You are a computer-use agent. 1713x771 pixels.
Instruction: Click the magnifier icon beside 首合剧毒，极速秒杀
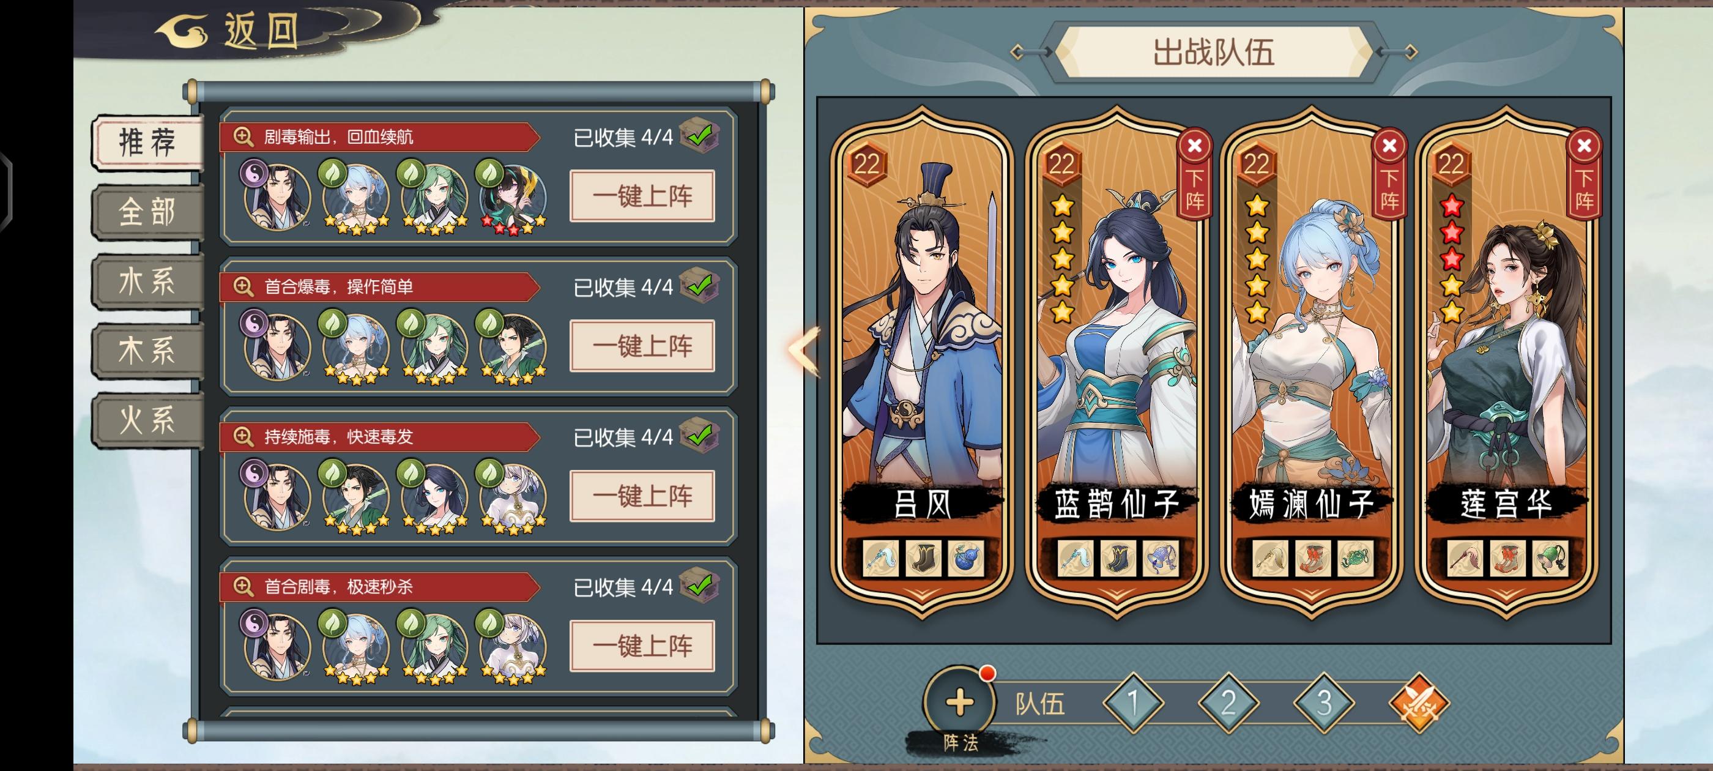(x=243, y=587)
